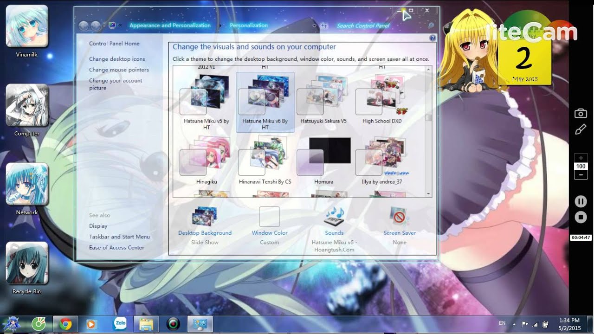Go back using the Back arrow button
Image resolution: width=594 pixels, height=334 pixels.
point(84,26)
